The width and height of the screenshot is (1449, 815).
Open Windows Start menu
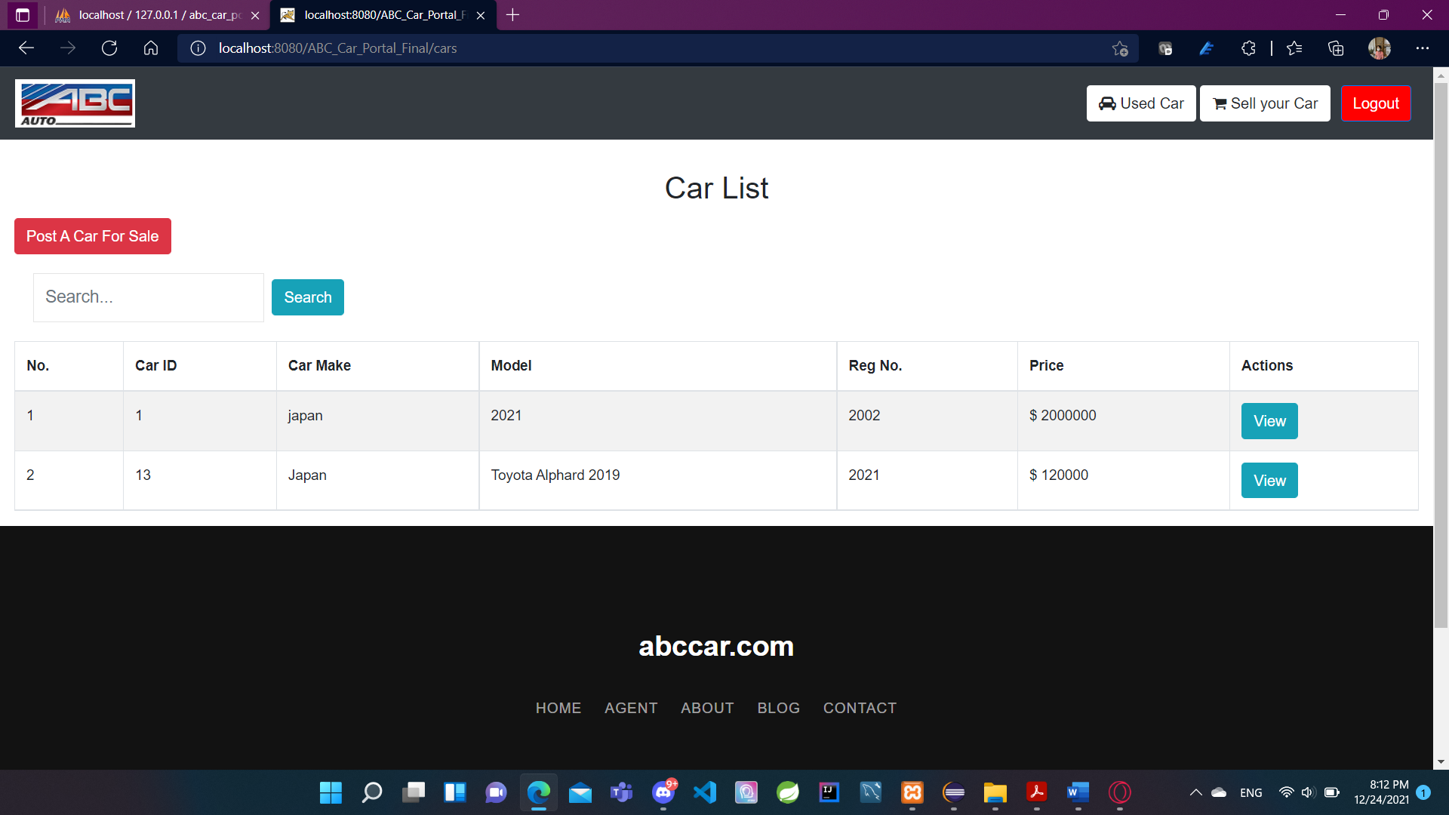(x=331, y=792)
